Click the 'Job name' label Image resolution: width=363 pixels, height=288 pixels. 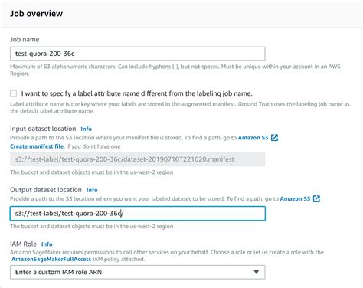pyautogui.click(x=25, y=40)
